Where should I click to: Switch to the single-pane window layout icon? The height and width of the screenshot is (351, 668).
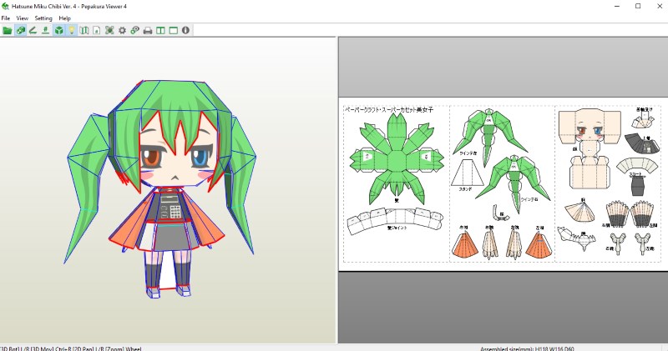[x=174, y=30]
